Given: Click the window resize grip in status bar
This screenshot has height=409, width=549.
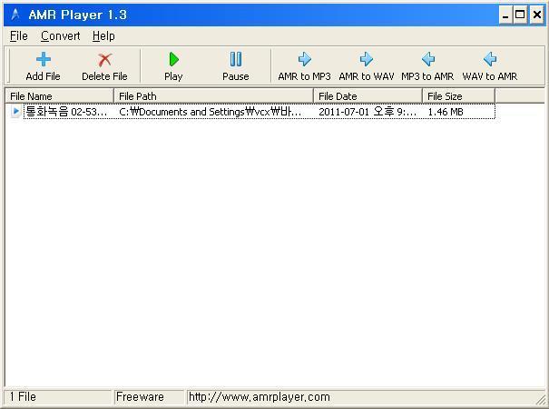Looking at the screenshot, I should (541, 399).
